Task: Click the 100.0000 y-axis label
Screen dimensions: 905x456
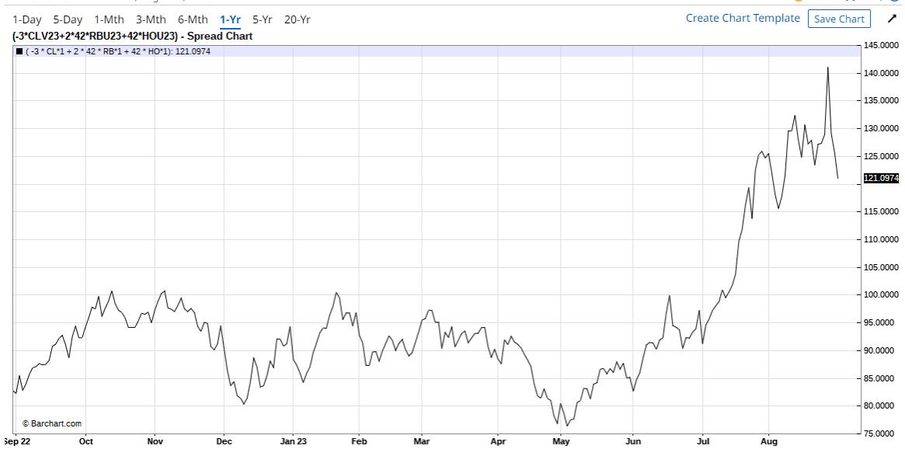Action: (882, 295)
